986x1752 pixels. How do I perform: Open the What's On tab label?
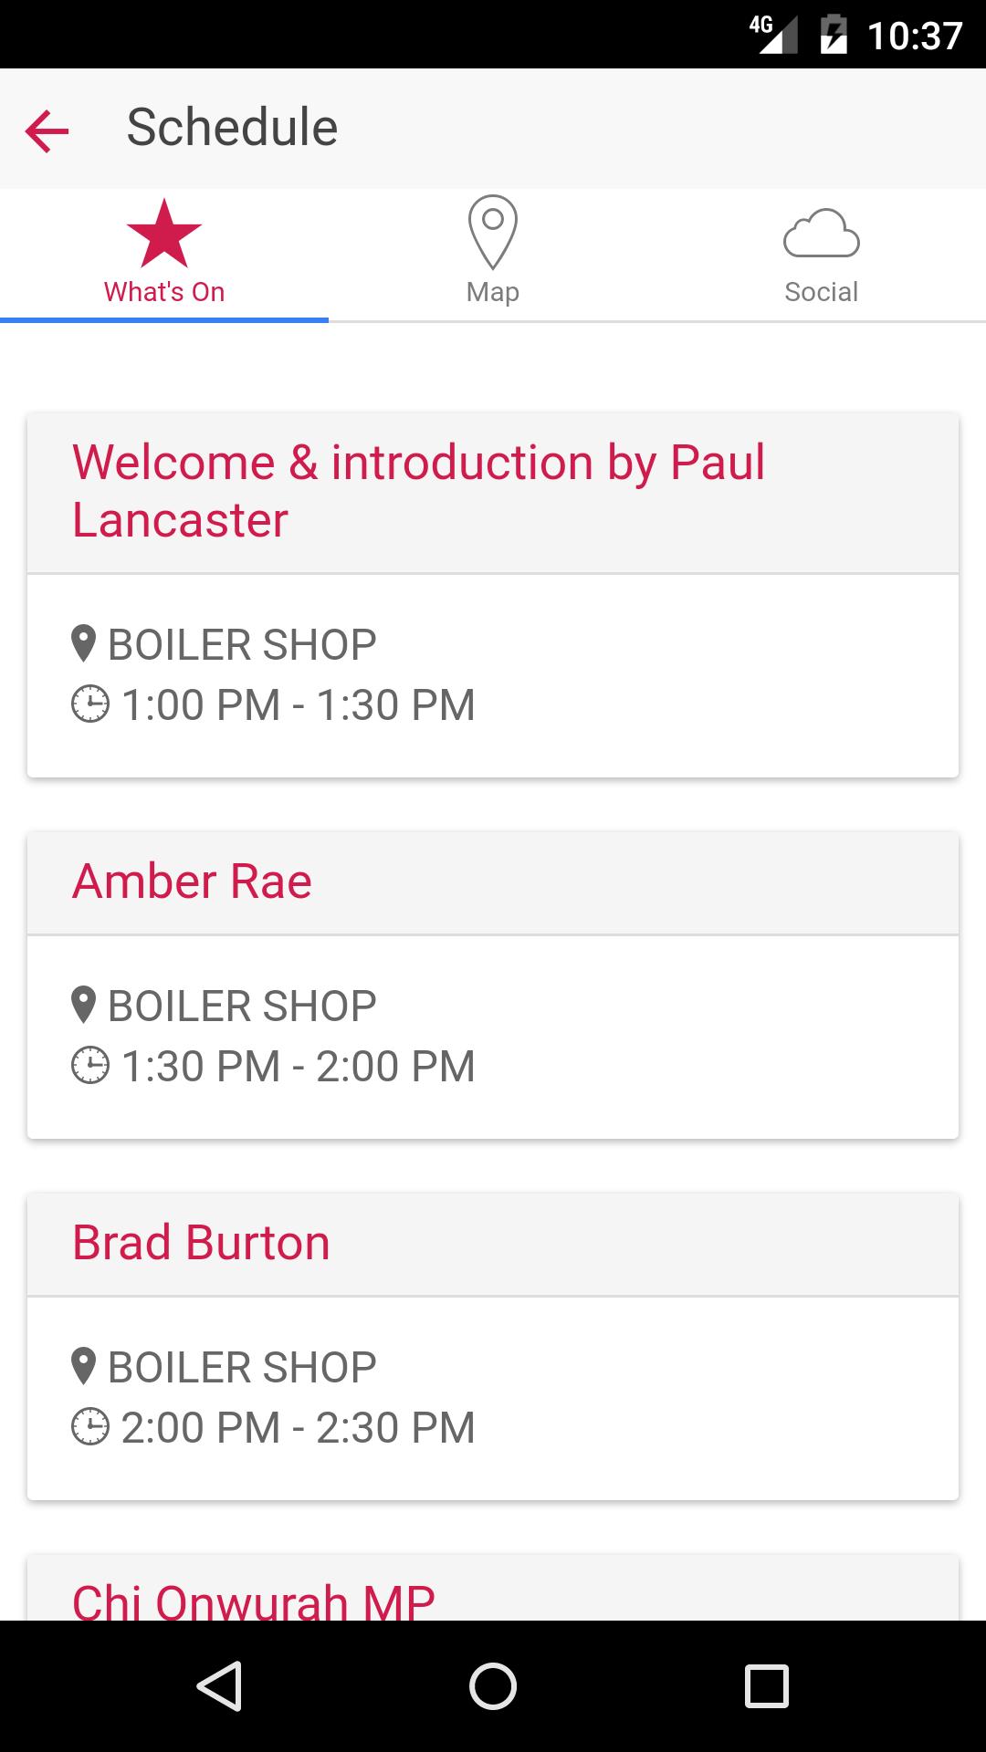(x=164, y=292)
